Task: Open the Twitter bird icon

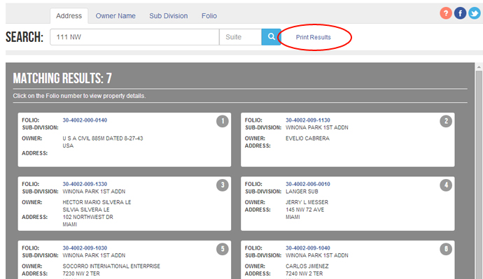Action: click(475, 13)
